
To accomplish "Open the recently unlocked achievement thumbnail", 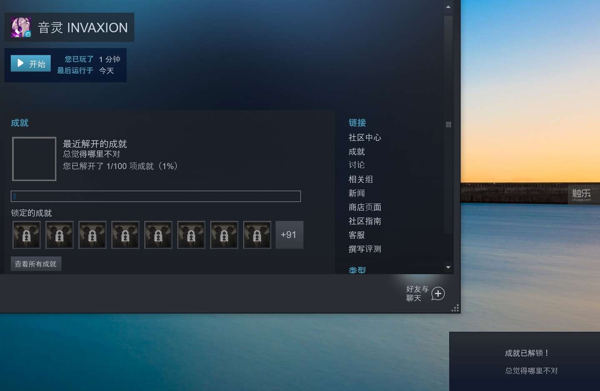I will click(34, 159).
